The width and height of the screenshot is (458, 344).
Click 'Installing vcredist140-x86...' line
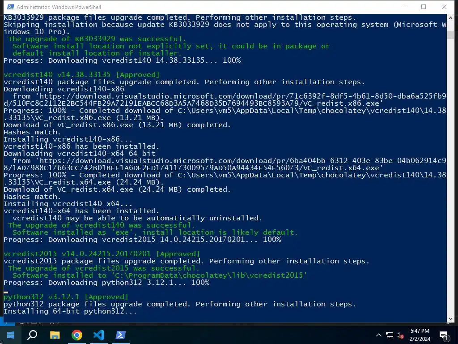(x=68, y=139)
